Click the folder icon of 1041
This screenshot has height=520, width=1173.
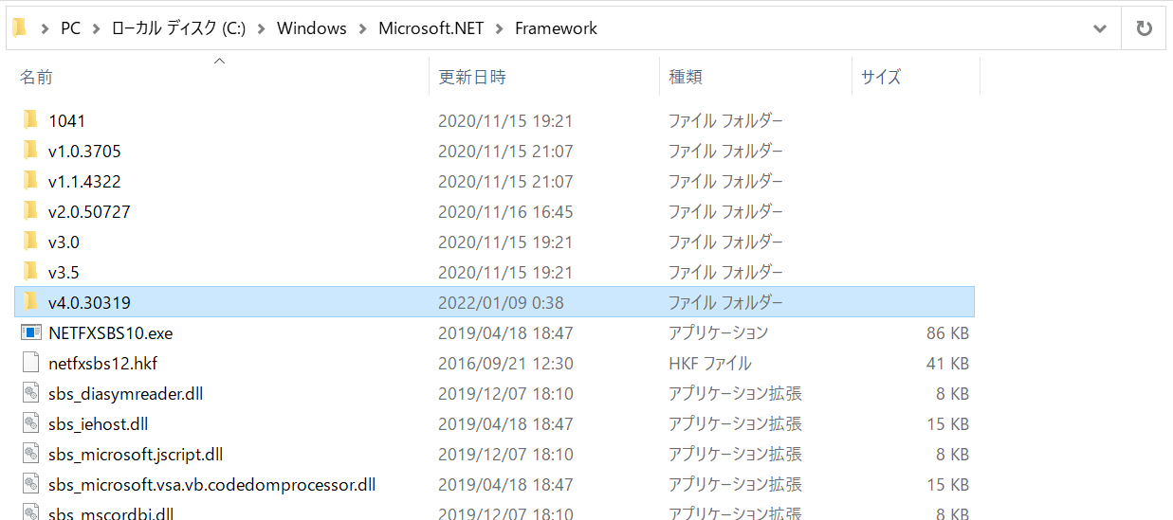coord(31,121)
